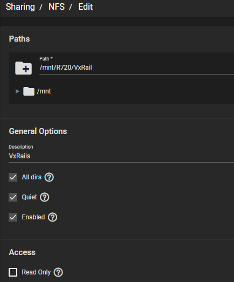Open help tooltip for All dirs

(x=49, y=177)
